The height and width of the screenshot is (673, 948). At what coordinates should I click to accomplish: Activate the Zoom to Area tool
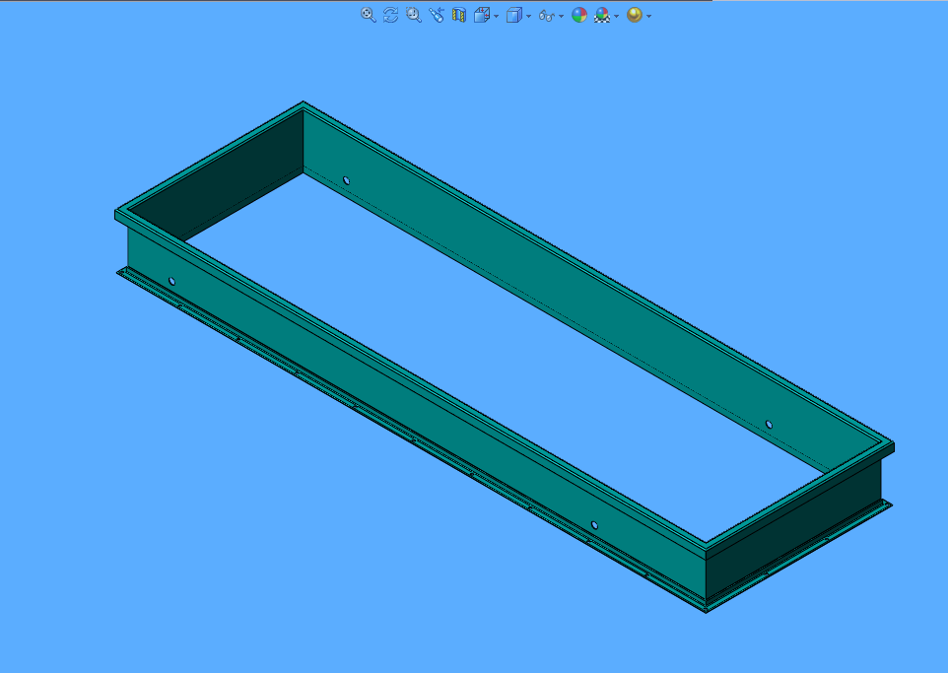tap(414, 15)
